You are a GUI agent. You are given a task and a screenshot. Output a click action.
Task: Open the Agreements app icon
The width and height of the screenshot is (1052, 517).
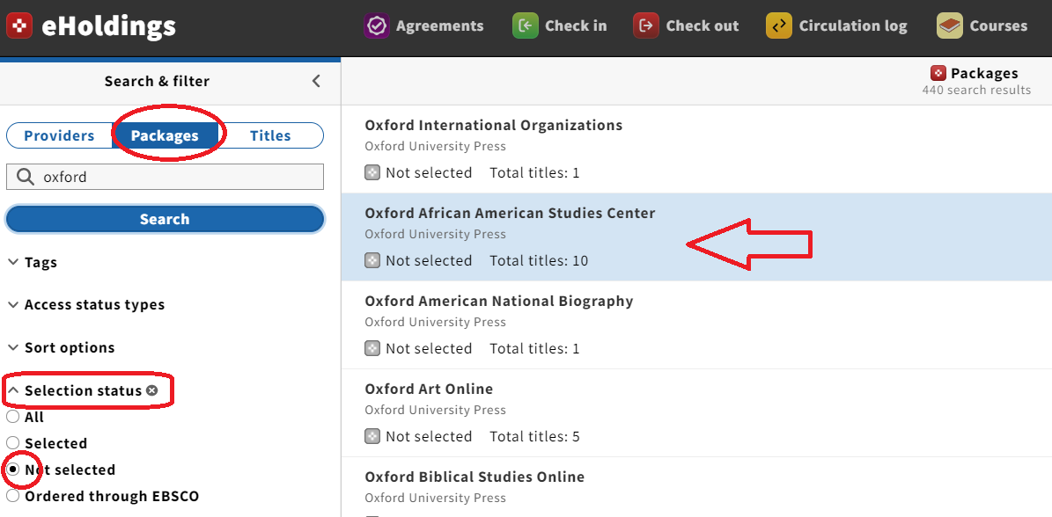[x=377, y=26]
